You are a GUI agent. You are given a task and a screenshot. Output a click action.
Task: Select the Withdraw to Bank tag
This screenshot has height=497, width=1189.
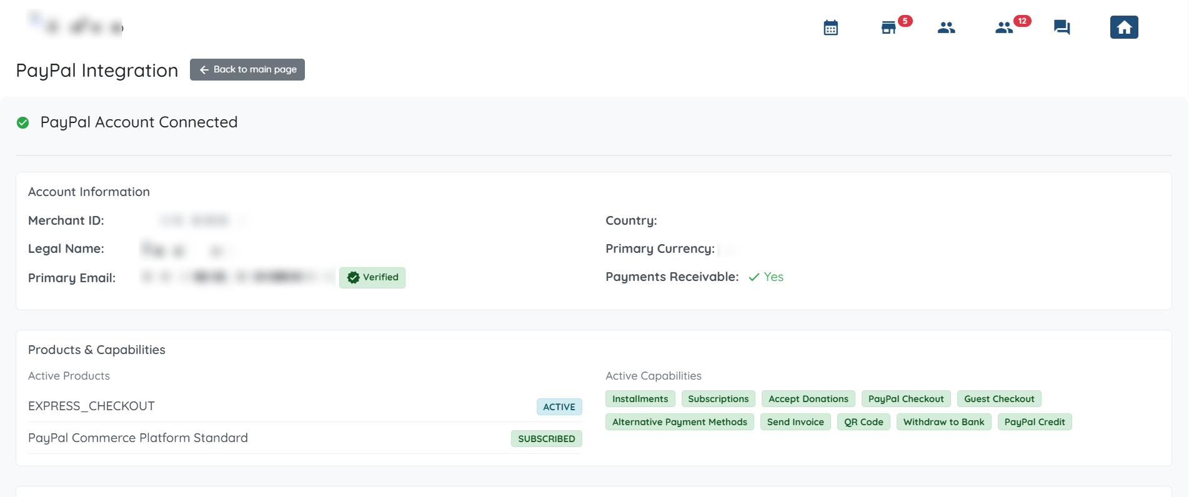click(943, 422)
